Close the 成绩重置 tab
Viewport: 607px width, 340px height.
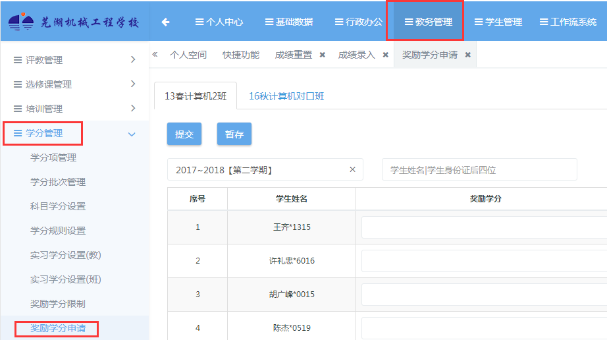click(322, 55)
